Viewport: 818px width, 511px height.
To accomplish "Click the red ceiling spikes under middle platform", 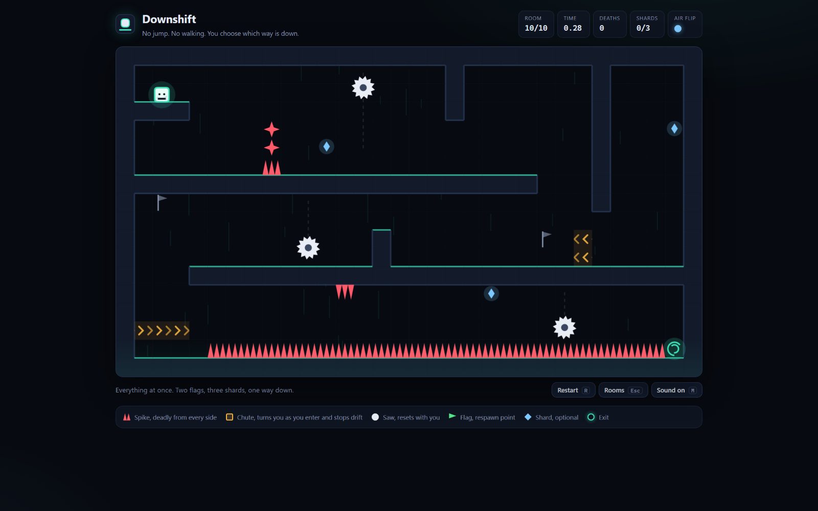I will (x=345, y=292).
